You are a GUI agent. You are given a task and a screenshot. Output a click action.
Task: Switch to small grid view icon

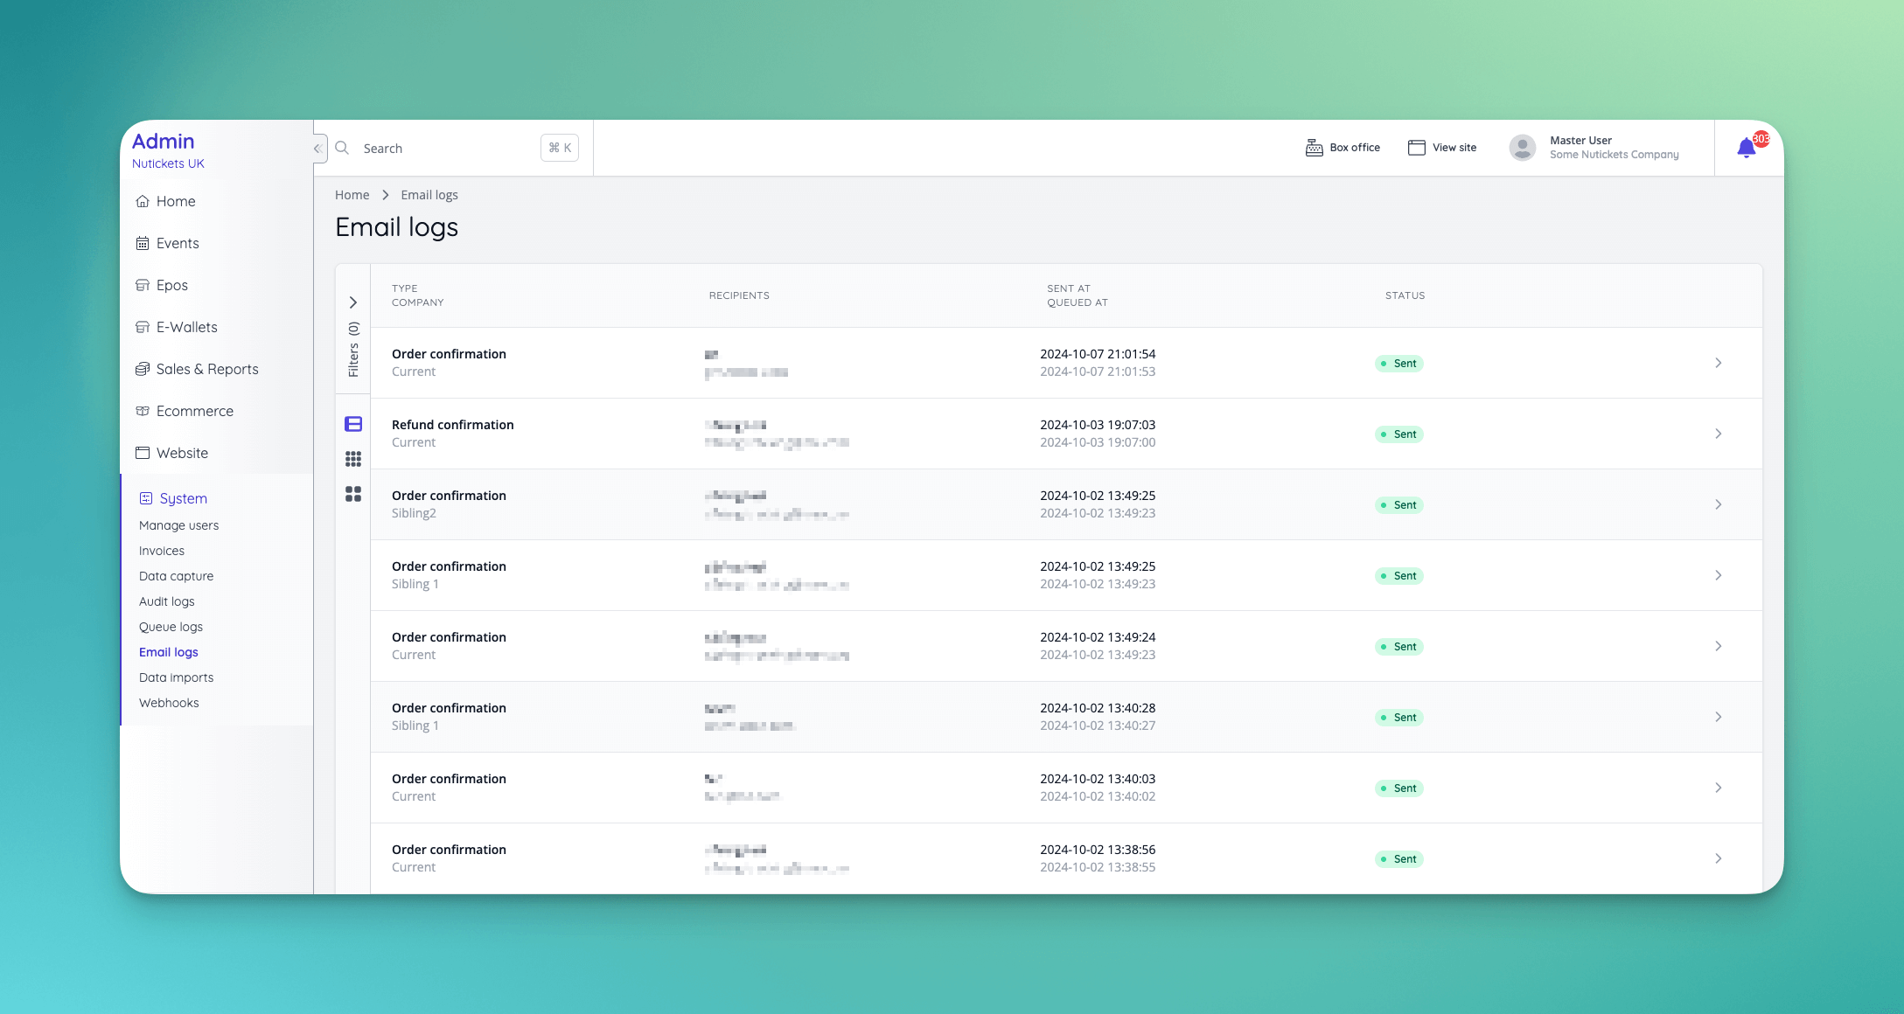point(353,459)
